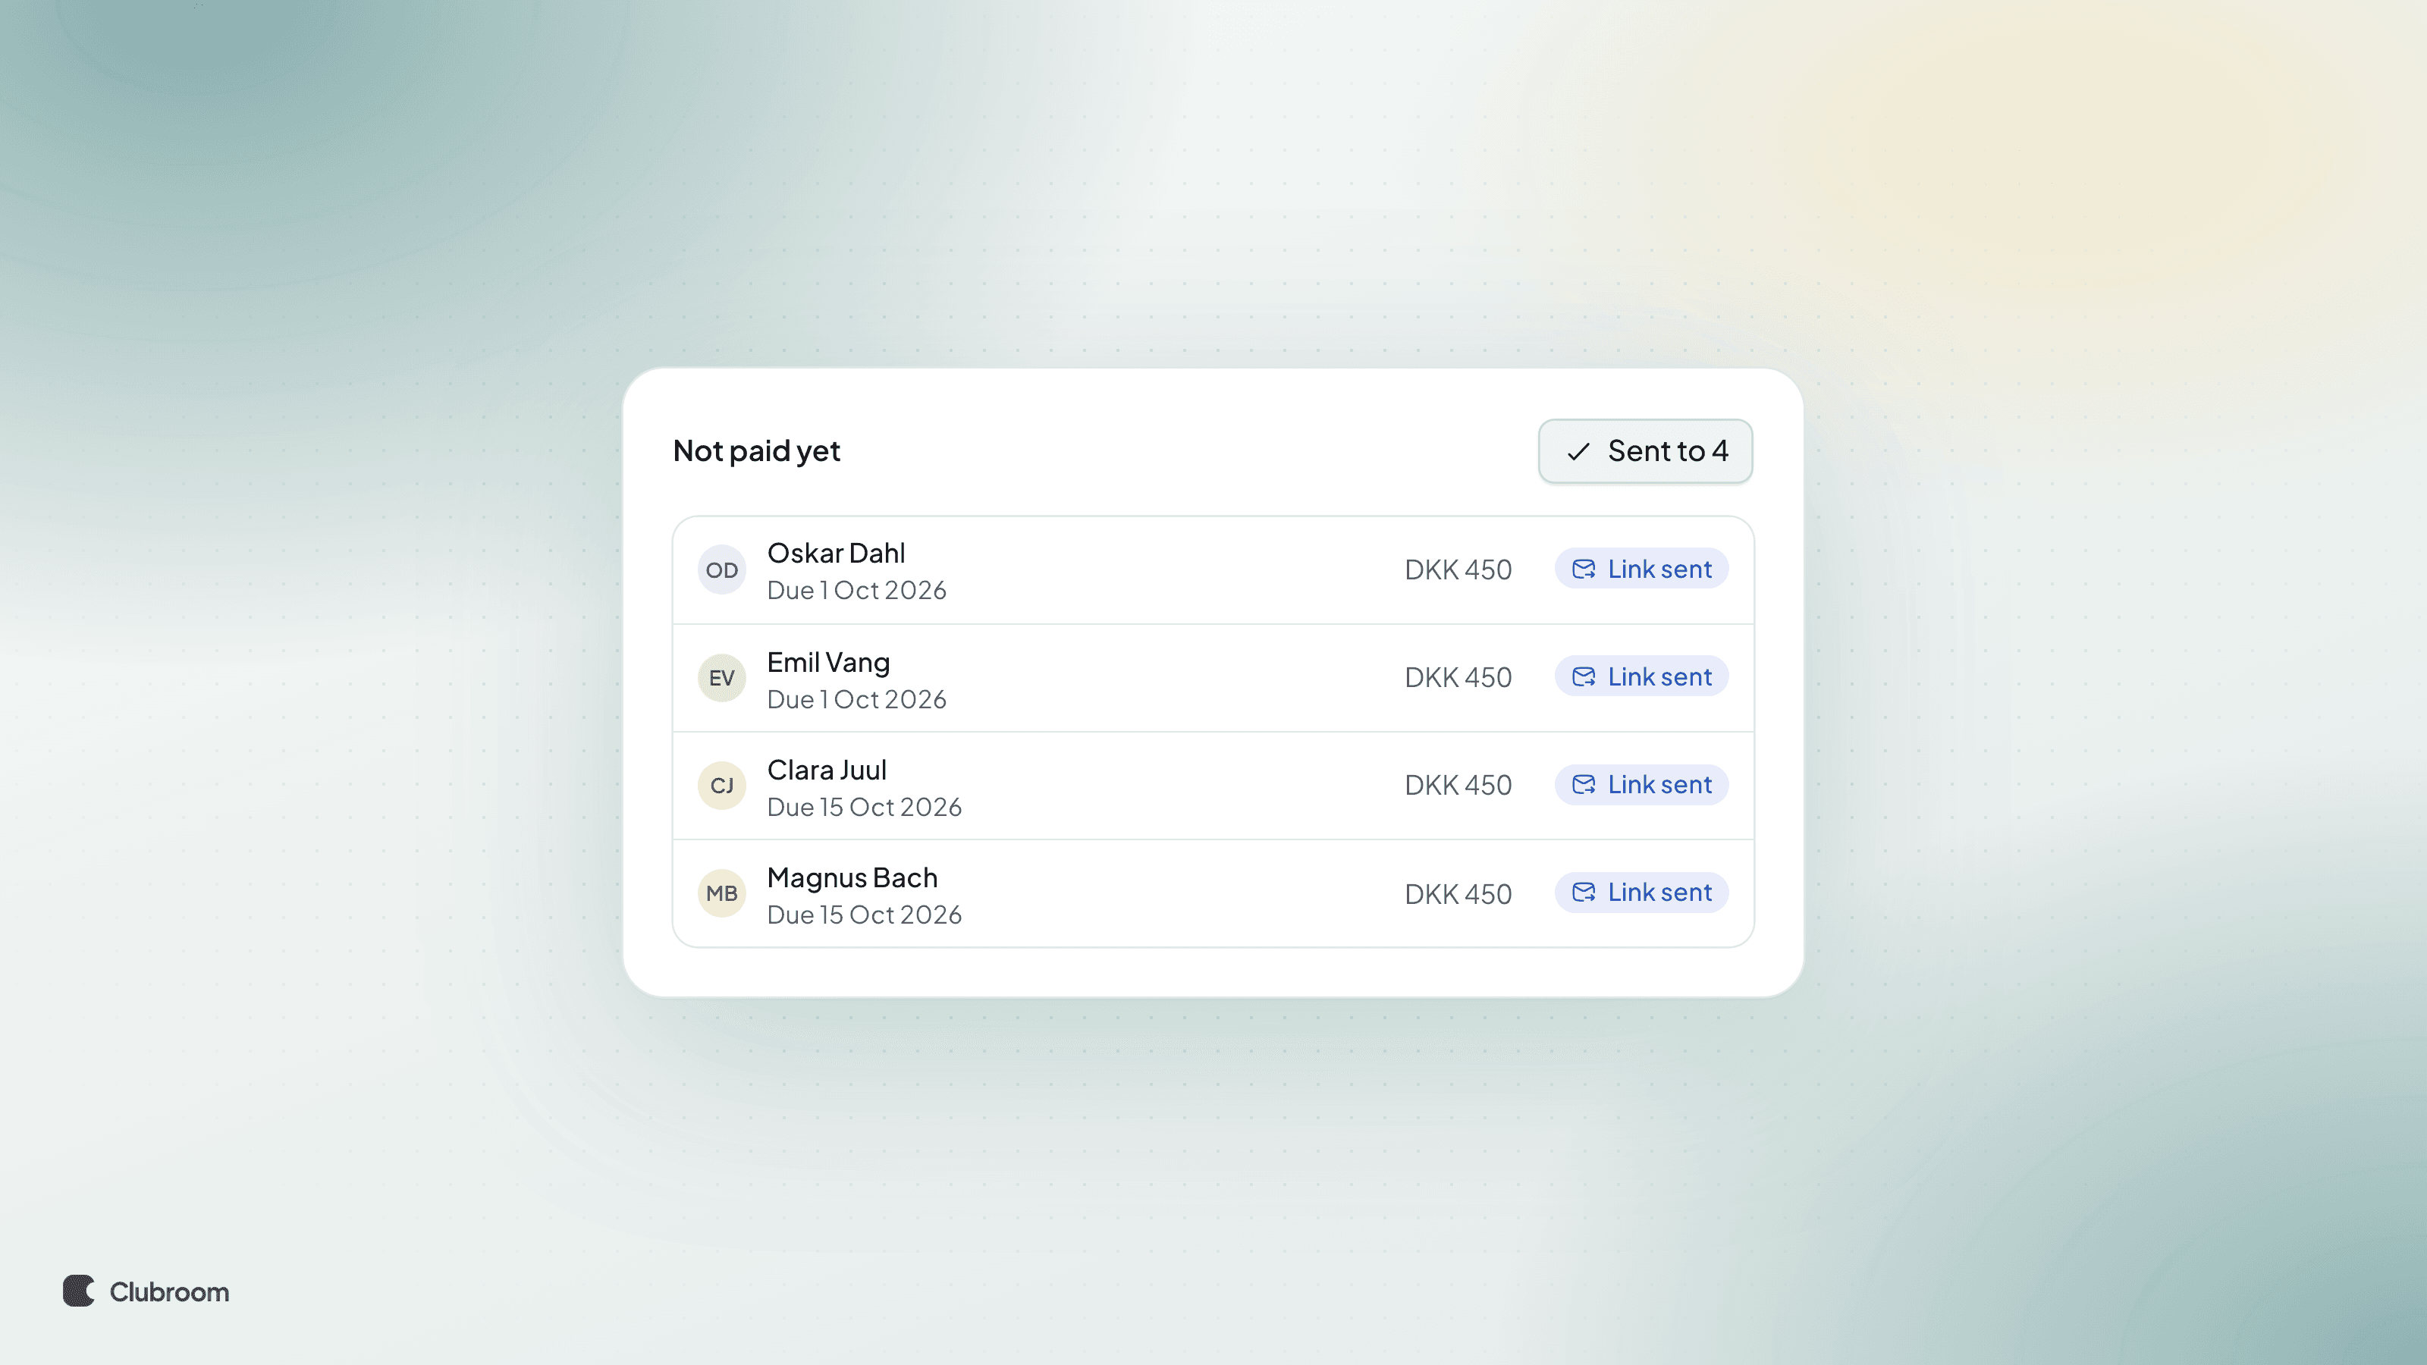Select the name Magnus Bach
The image size is (2427, 1365).
tap(852, 878)
